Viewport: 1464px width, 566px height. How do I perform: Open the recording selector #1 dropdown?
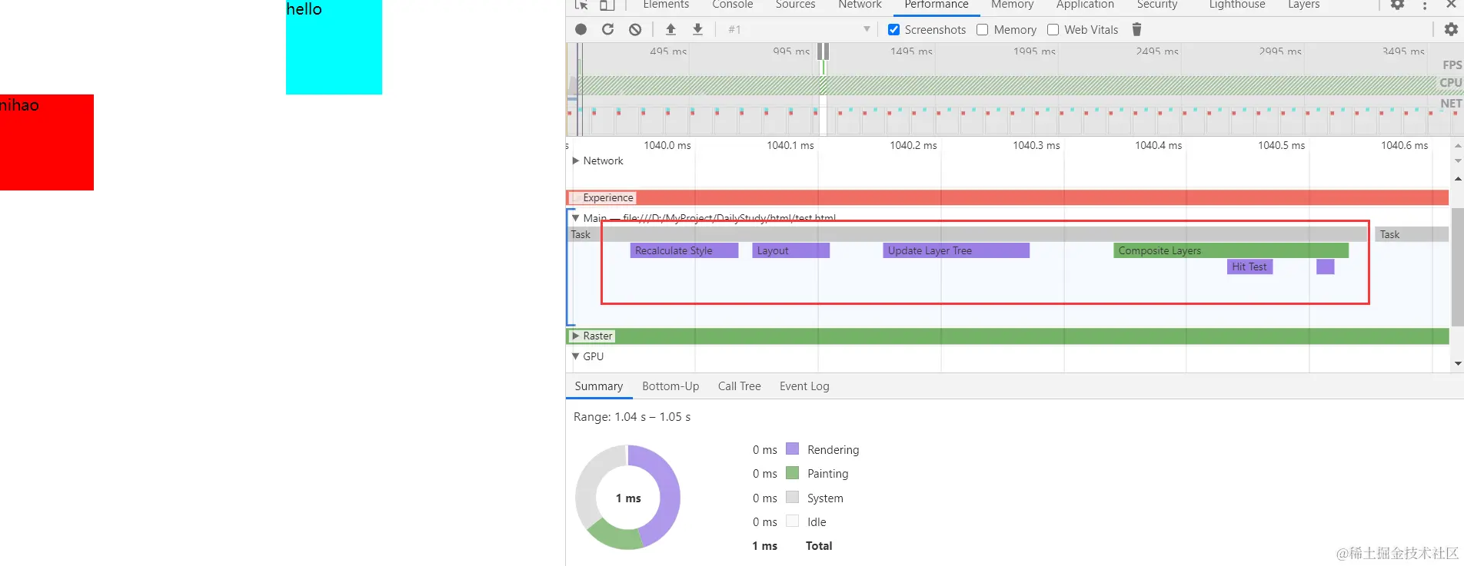pos(798,29)
